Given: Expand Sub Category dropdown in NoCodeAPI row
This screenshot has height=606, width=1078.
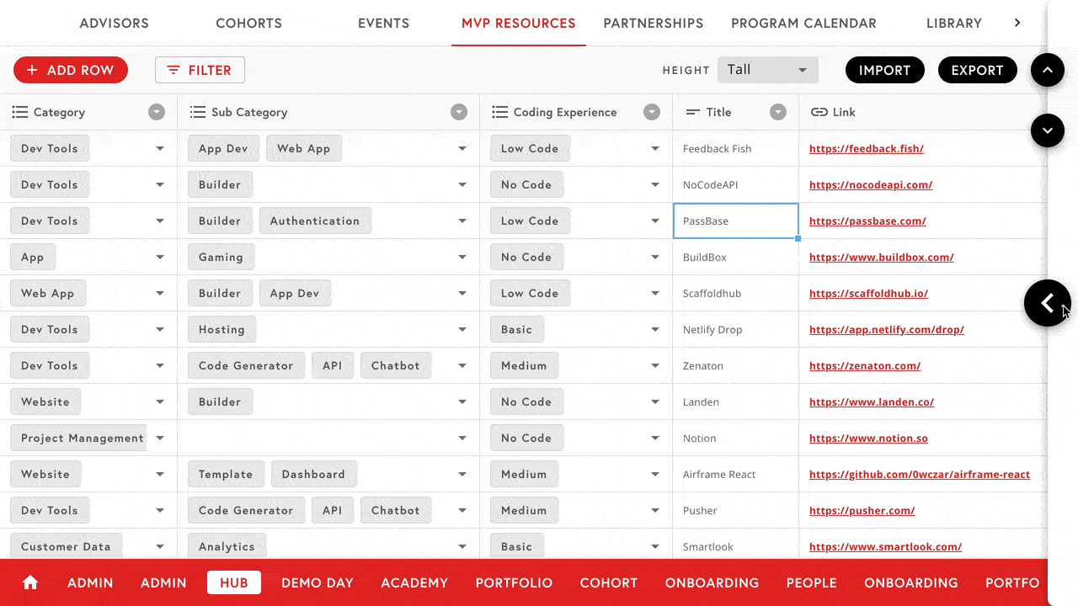Looking at the screenshot, I should 462,185.
